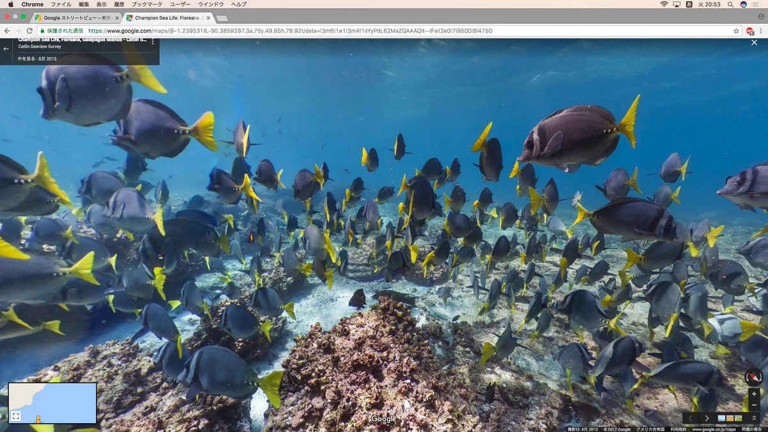Go to the next image with right chevron
Viewport: 768px width, 432px height.
707,418
